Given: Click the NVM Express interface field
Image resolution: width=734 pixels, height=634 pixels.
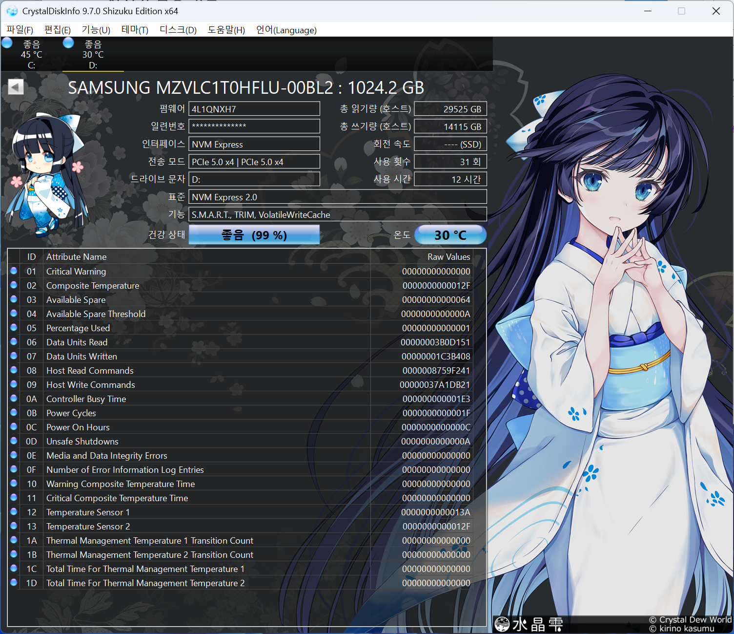Looking at the screenshot, I should (254, 144).
